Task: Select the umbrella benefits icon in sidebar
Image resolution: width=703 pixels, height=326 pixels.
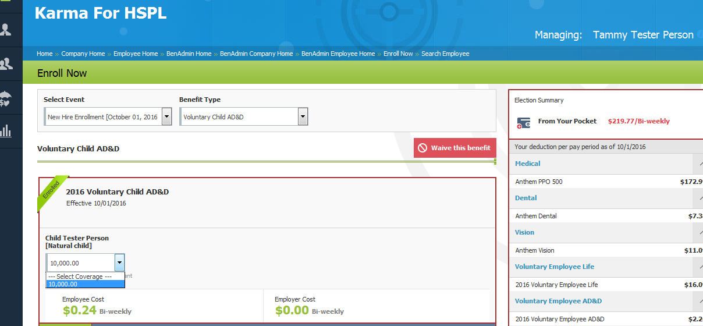Action: (6, 98)
